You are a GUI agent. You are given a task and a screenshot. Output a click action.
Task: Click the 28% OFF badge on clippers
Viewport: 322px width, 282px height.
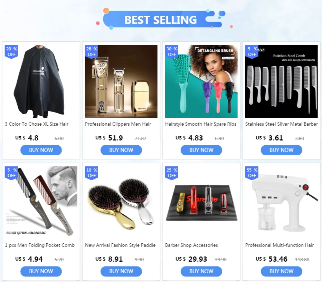[x=92, y=52]
